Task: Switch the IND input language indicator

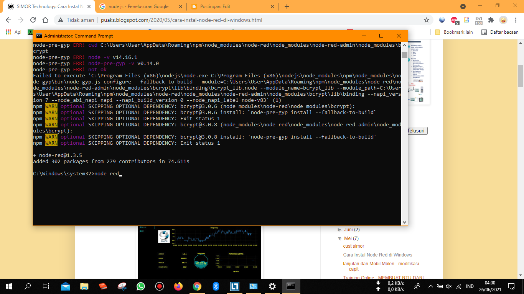Action: tap(470, 286)
